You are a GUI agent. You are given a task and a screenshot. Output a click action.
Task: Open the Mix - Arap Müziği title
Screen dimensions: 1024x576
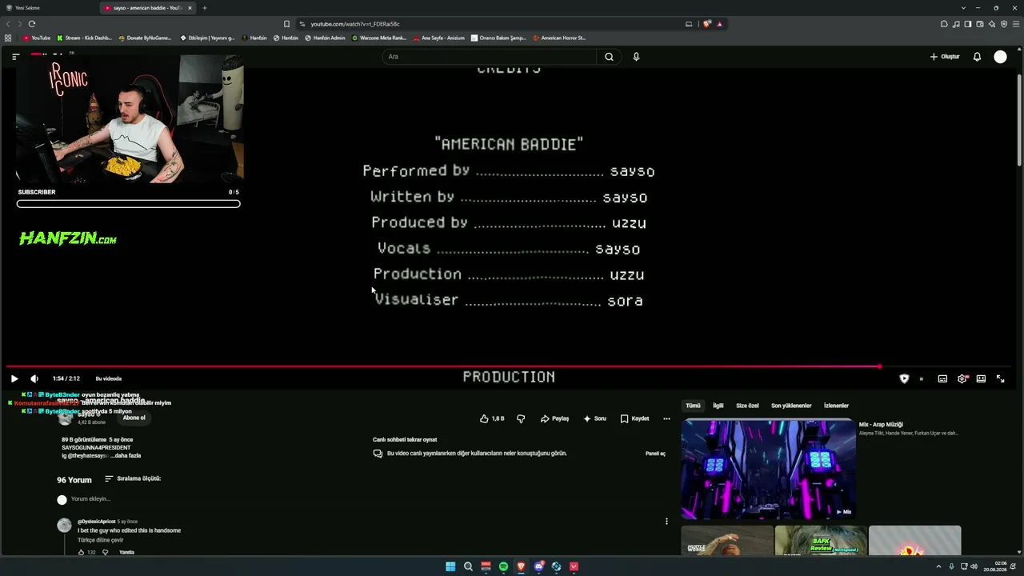(x=881, y=425)
